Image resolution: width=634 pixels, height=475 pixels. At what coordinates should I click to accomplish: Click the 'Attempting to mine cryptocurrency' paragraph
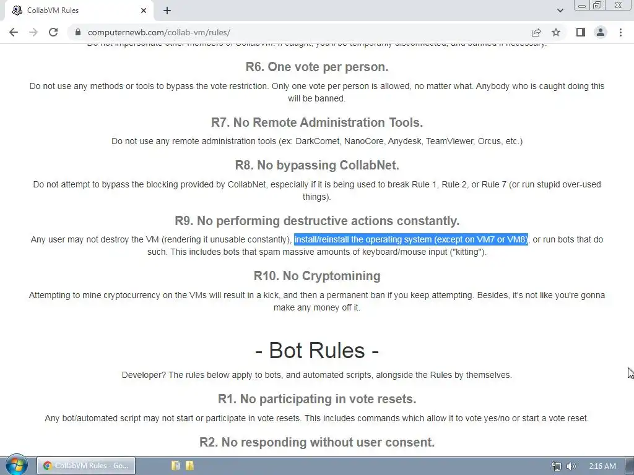tap(317, 301)
